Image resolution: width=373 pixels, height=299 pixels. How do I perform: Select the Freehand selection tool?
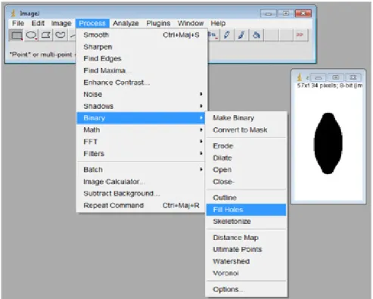60,35
